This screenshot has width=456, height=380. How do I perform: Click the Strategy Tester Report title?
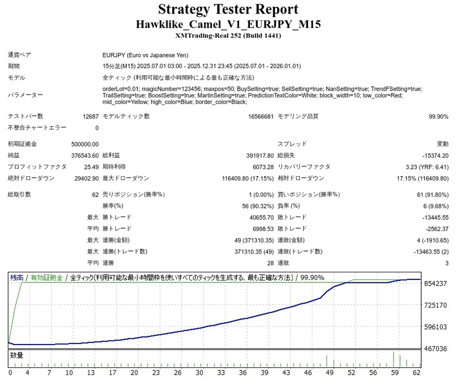228,9
